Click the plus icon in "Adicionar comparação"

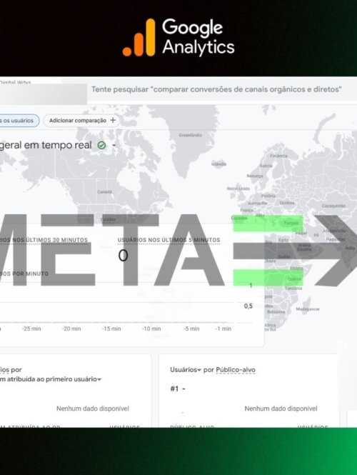tap(113, 120)
